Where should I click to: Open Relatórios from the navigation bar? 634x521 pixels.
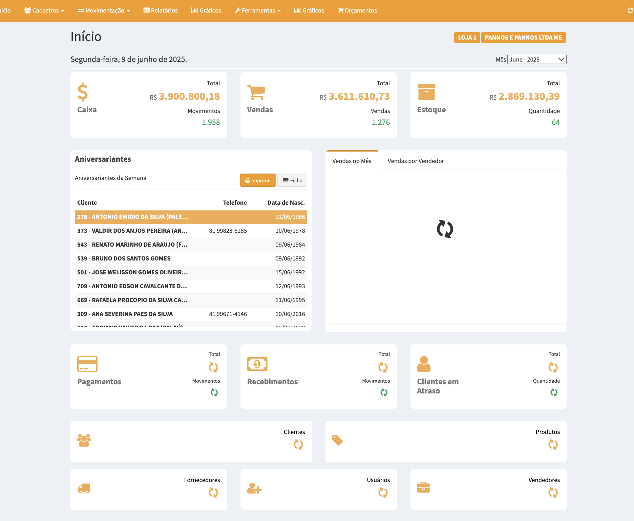point(161,10)
